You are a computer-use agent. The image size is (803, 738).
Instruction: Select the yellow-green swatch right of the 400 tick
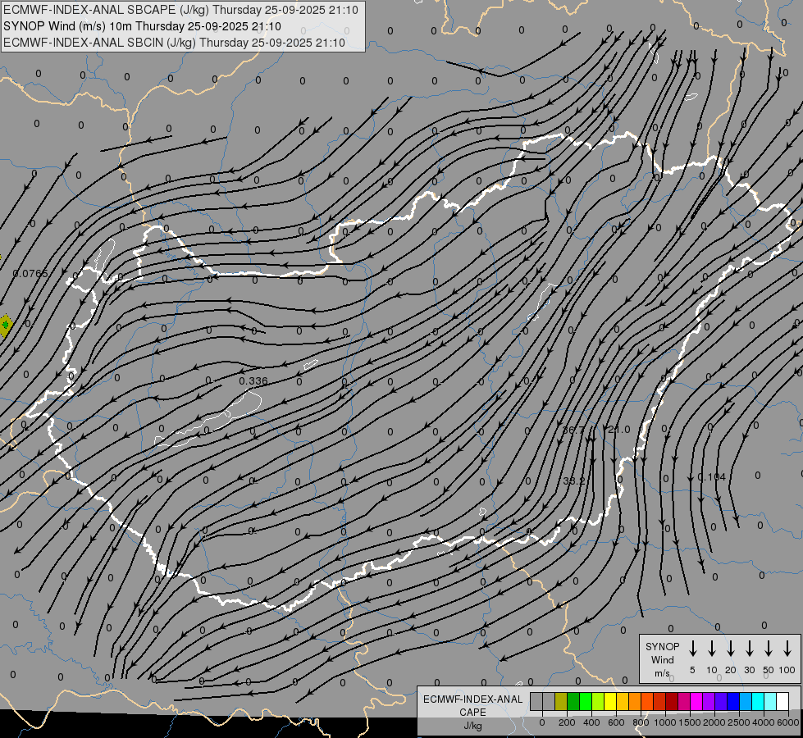[x=598, y=701]
